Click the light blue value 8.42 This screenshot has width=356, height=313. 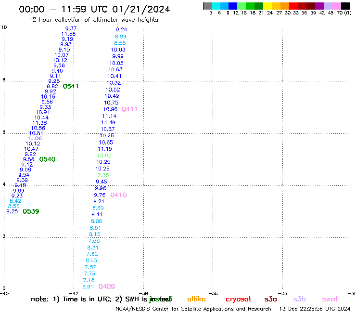click(15, 201)
